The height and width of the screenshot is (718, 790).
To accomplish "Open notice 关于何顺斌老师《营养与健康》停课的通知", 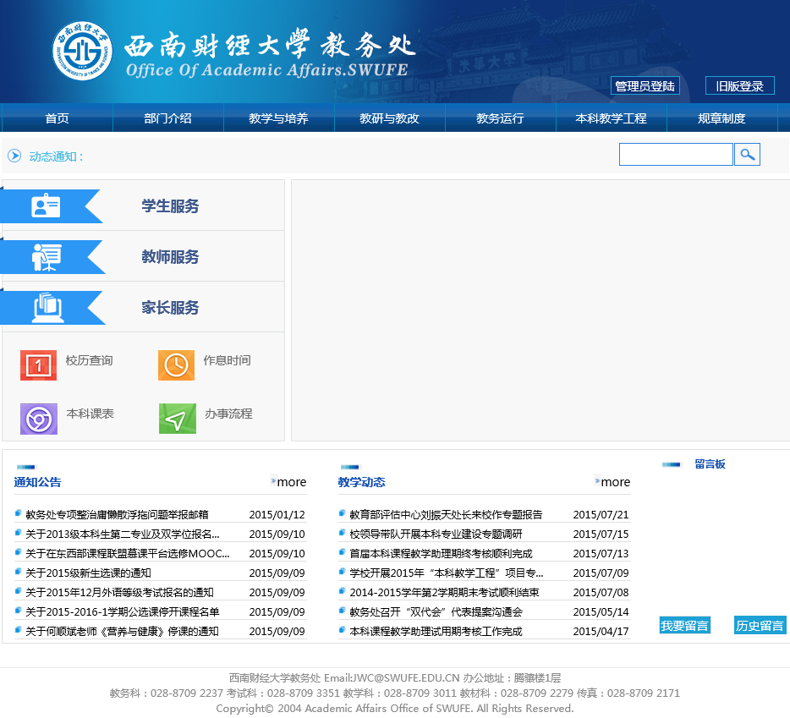I will tap(122, 631).
